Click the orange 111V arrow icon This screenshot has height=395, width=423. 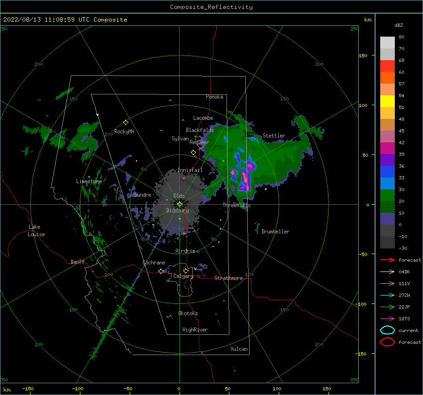pos(387,283)
